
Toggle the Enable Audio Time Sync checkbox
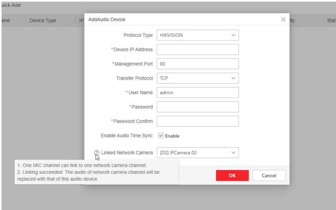(x=161, y=136)
